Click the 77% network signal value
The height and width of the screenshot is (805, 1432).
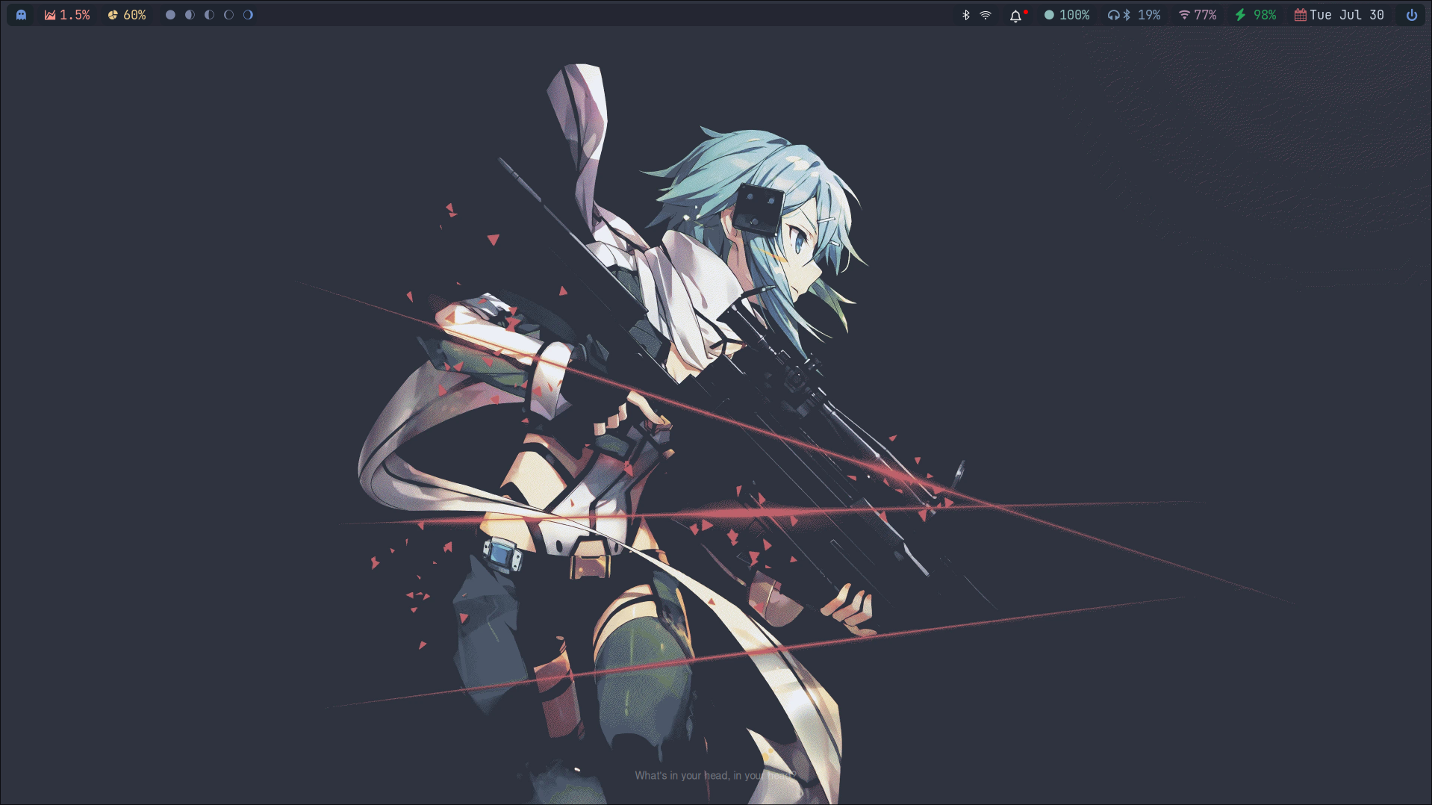[x=1205, y=15]
